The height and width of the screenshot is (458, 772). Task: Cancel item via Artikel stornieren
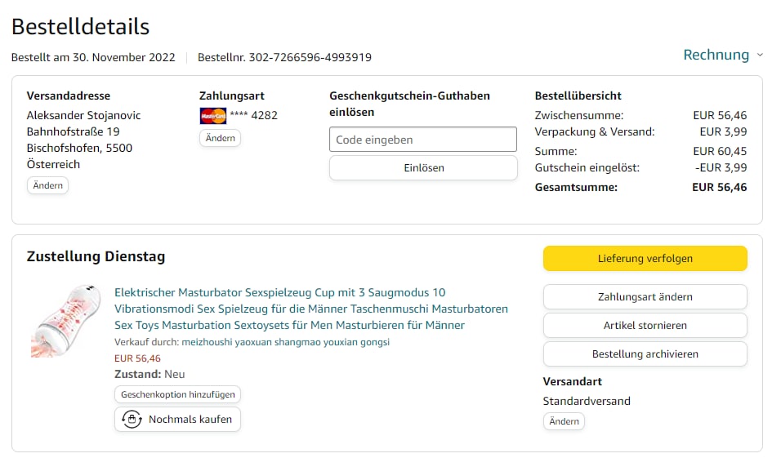point(645,326)
